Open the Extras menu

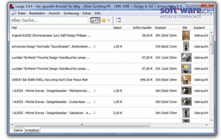coord(87,13)
